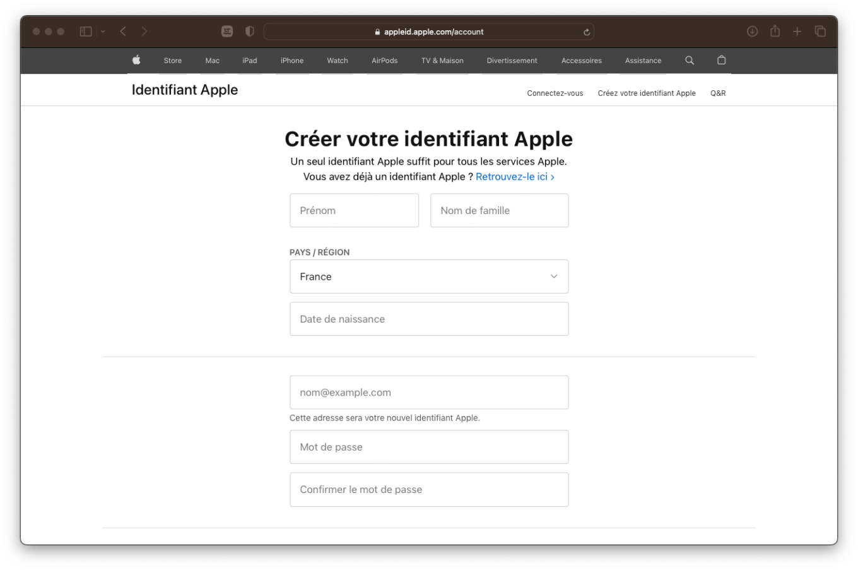Click 'Cette adresse sera votre nouvel identifiant' text

click(x=384, y=418)
